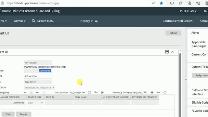This screenshot has height=117, width=208.
Task: Go back using the History arrow icon
Action: 97,21
